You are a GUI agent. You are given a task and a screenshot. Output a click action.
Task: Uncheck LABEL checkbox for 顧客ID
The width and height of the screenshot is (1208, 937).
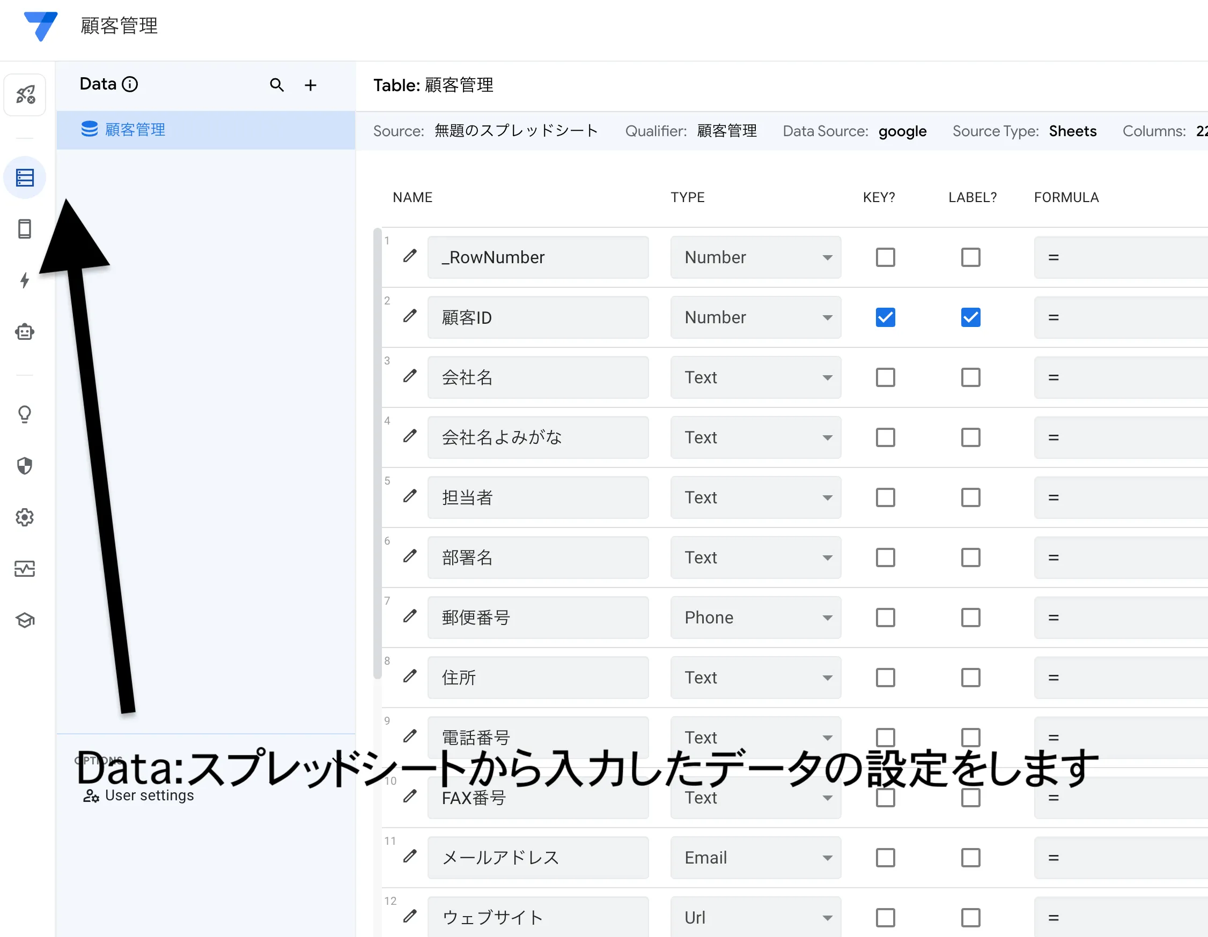(971, 317)
